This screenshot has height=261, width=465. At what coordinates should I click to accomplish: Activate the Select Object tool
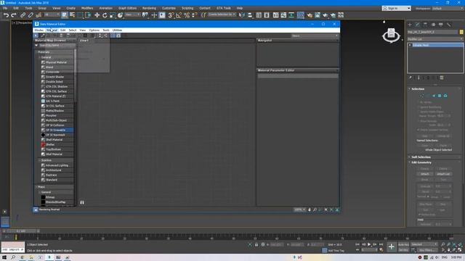click(65, 15)
